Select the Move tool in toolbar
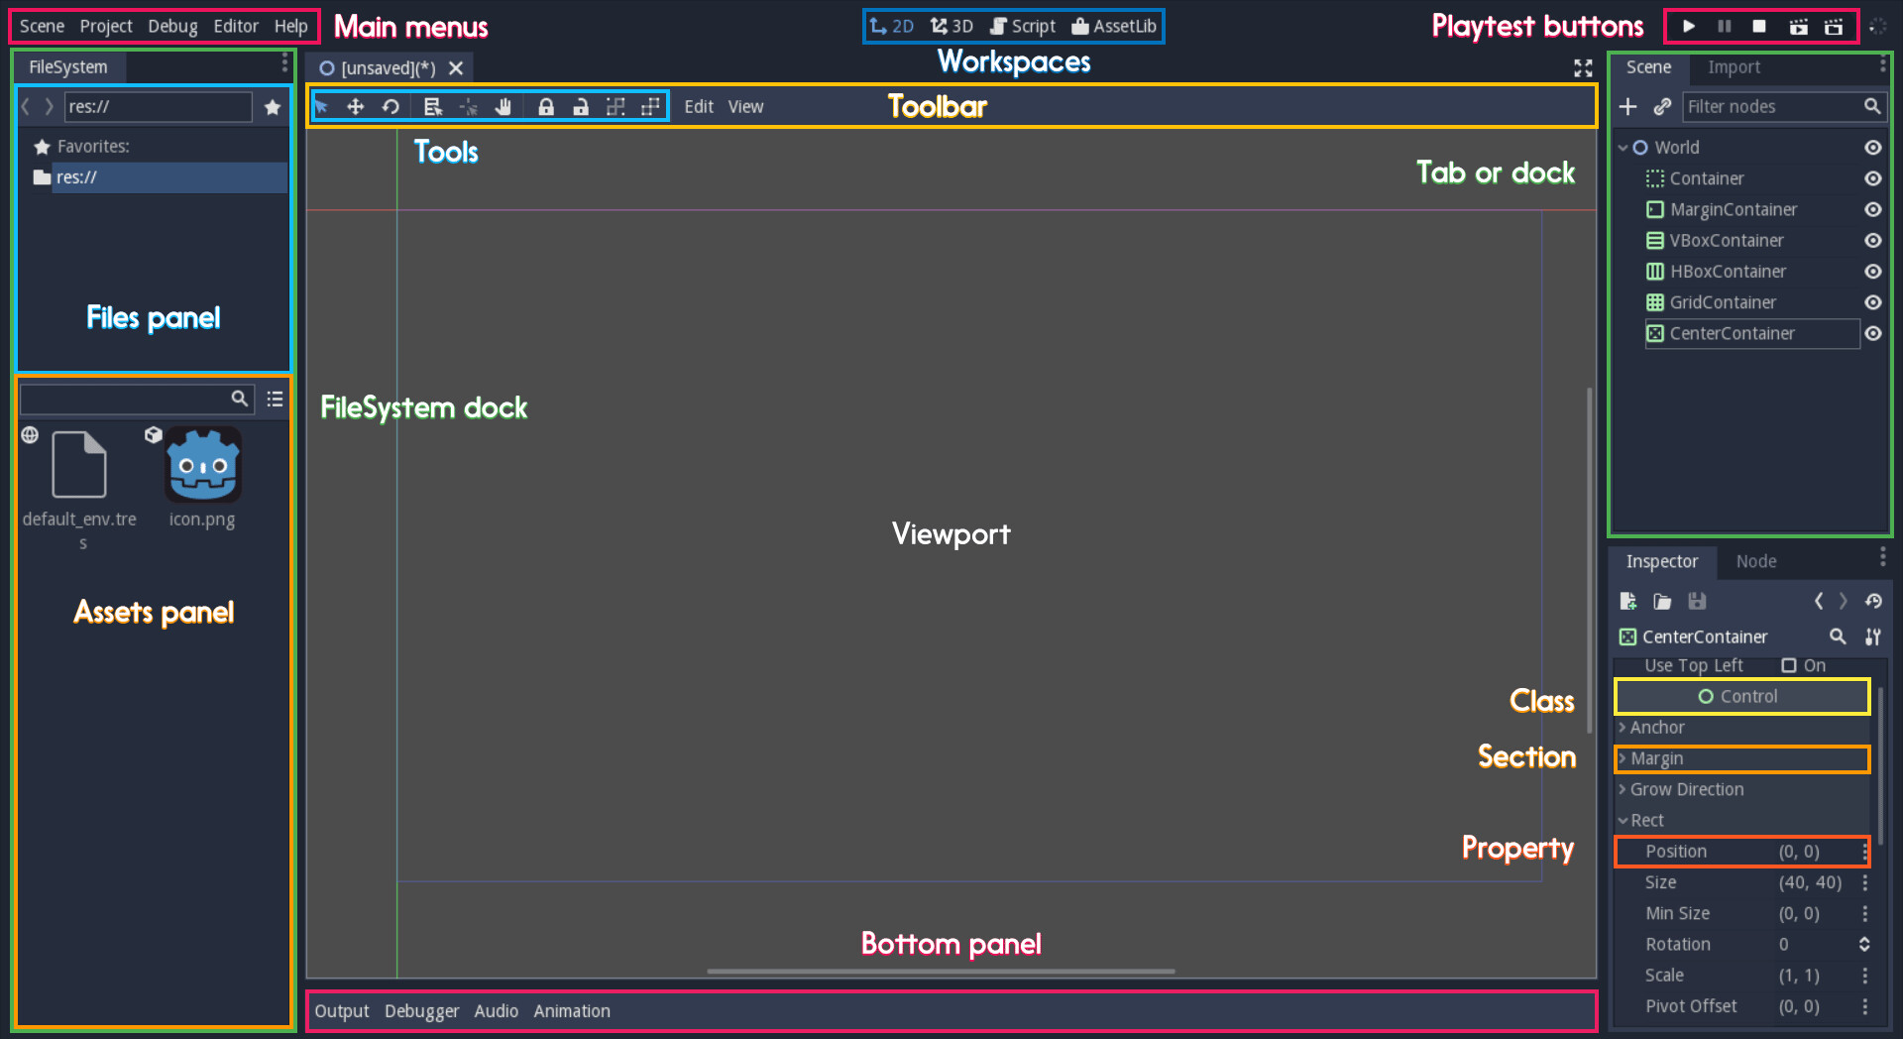The image size is (1903, 1039). (355, 106)
